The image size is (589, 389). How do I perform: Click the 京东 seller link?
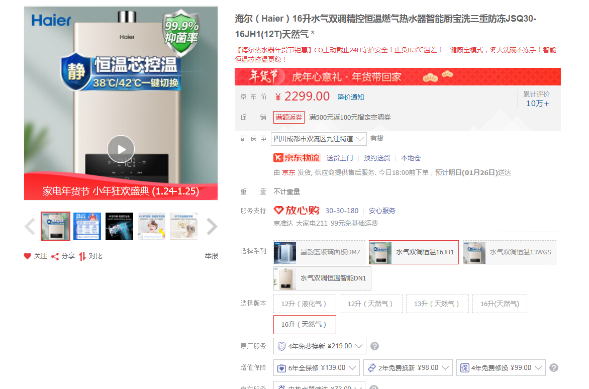pos(288,173)
